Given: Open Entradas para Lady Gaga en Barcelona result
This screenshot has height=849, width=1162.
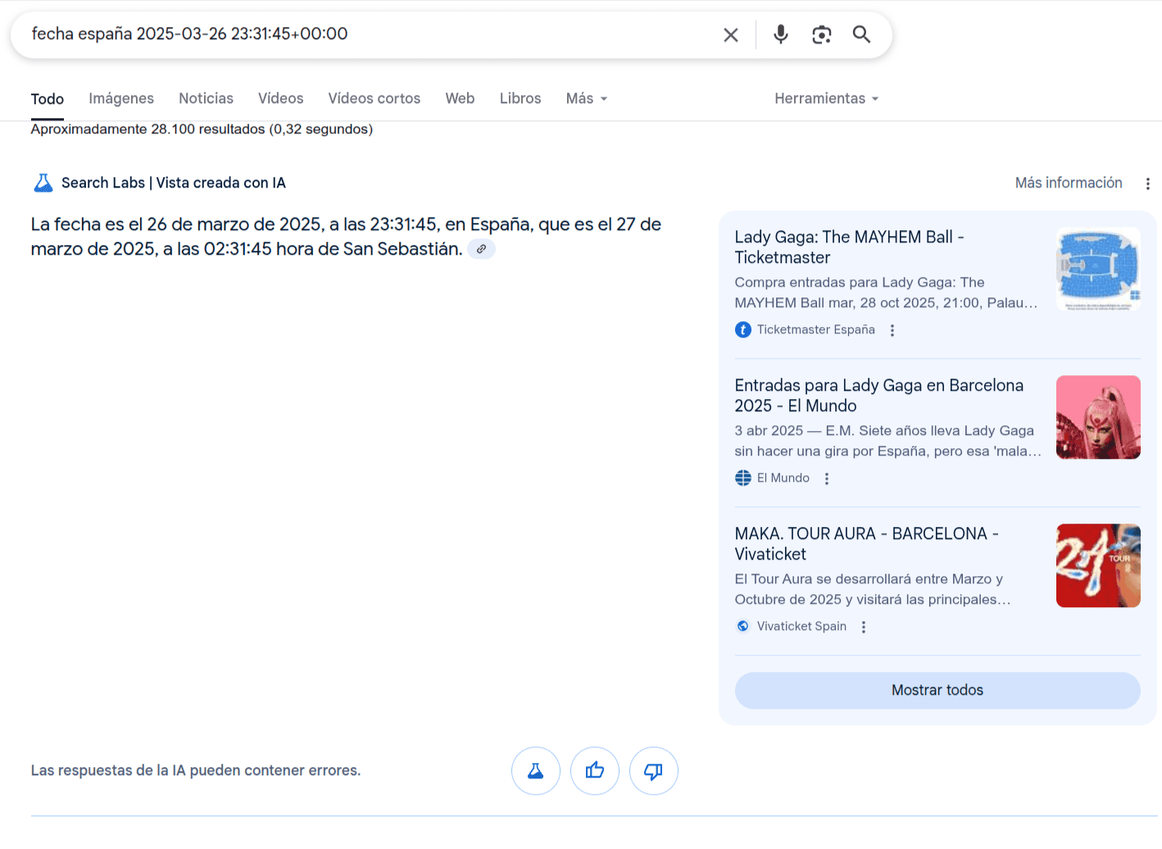Looking at the screenshot, I should click(x=879, y=396).
